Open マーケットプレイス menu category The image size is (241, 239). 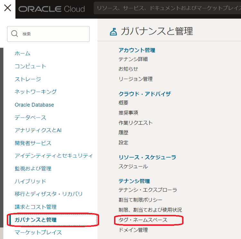(x=38, y=232)
